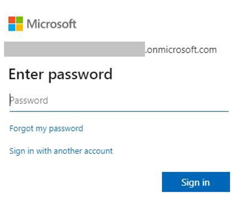Screen dimensions: 233x206
Task: Click 'another account' in the second link
Action: [x=83, y=151]
